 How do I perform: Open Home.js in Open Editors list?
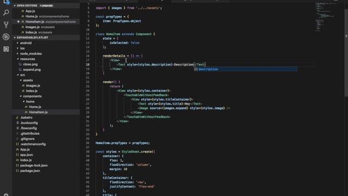click(46, 16)
